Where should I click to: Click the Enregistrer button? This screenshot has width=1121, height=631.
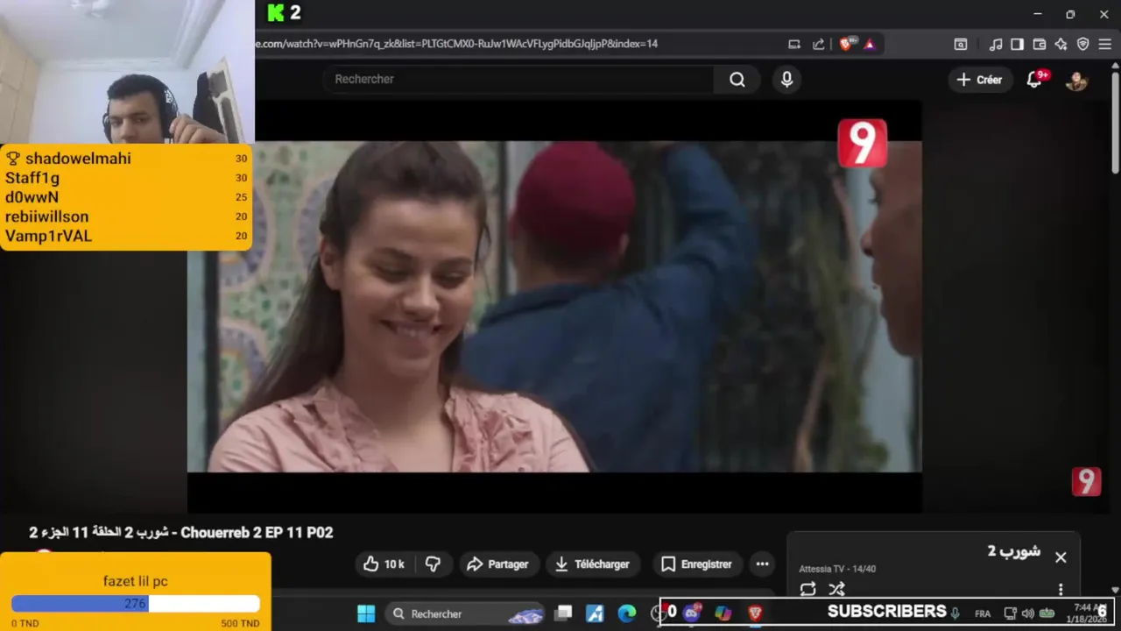click(x=697, y=564)
